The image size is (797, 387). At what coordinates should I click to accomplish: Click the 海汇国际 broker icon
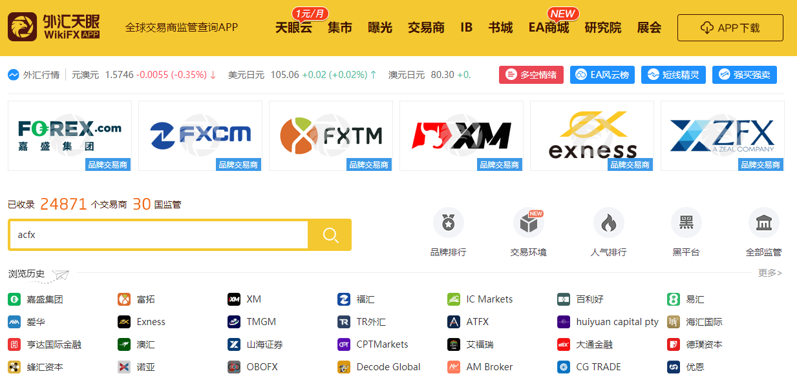(674, 322)
